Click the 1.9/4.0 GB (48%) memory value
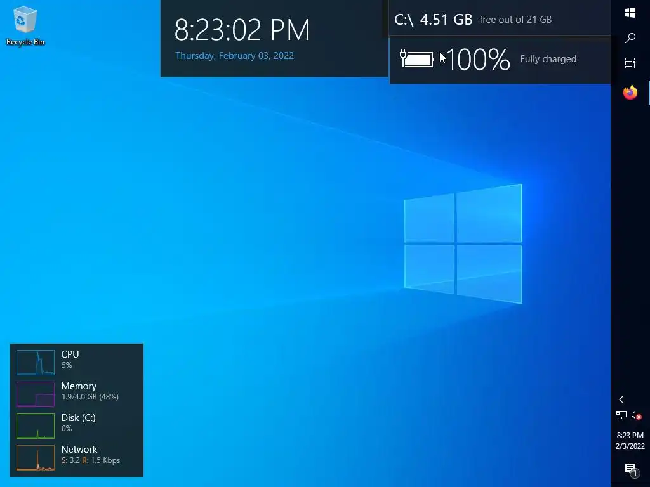 (90, 397)
